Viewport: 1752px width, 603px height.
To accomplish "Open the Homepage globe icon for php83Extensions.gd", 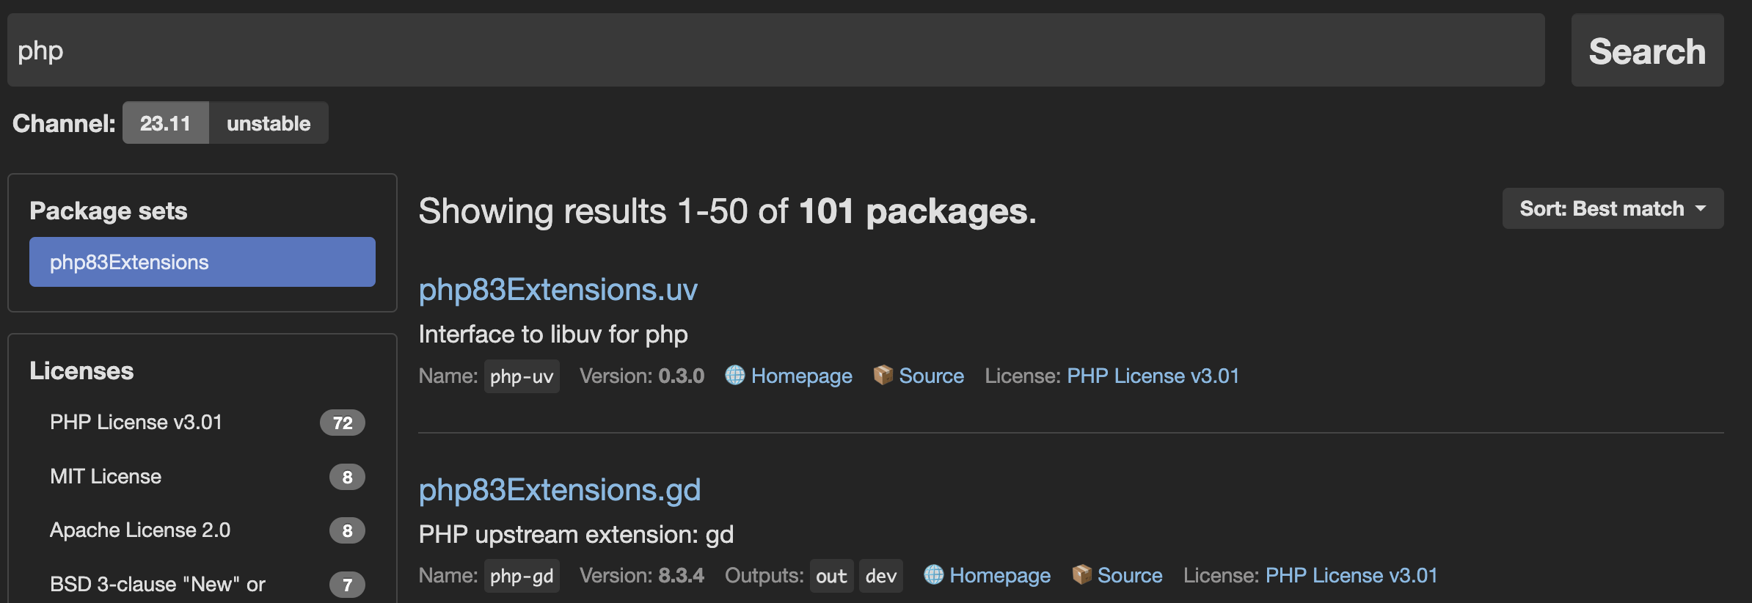I will [934, 576].
